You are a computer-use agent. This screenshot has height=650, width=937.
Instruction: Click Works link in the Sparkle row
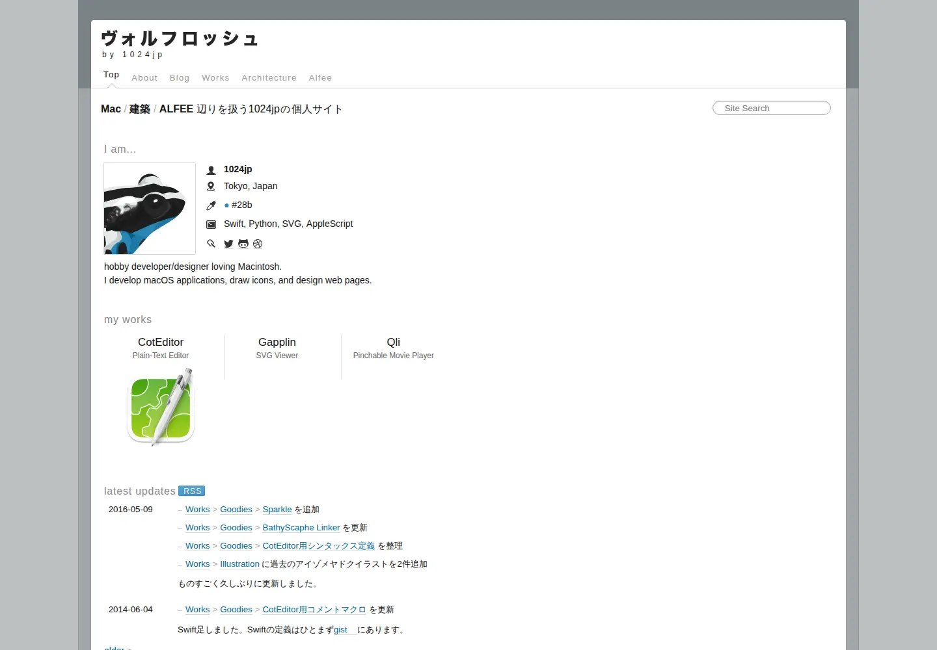click(x=197, y=510)
